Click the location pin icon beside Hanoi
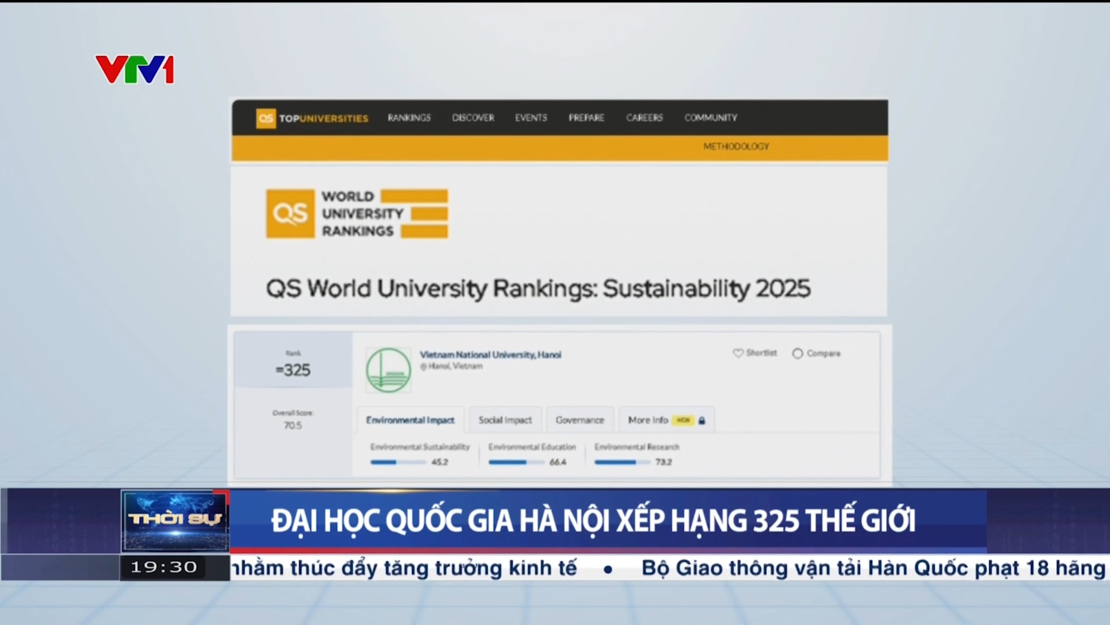Viewport: 1110px width, 625px height. pos(423,367)
